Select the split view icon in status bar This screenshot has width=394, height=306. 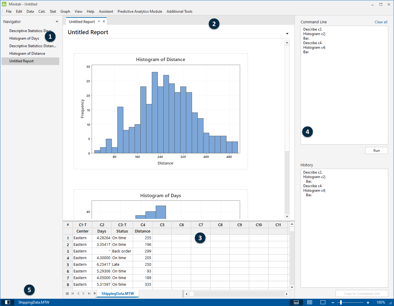tap(296, 302)
